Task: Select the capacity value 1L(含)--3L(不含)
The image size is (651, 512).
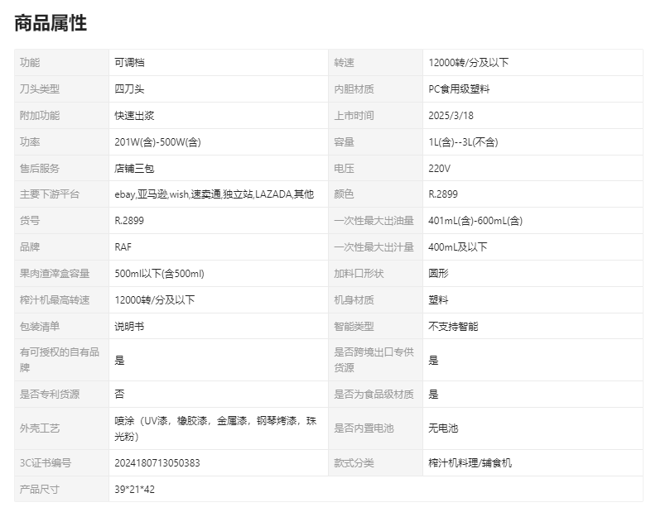Action: (x=463, y=142)
